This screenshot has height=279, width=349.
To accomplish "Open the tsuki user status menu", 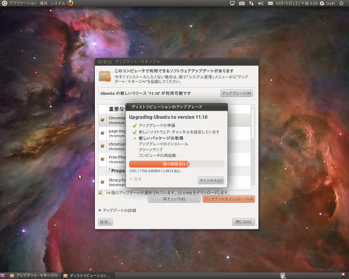I will pyautogui.click(x=327, y=3).
